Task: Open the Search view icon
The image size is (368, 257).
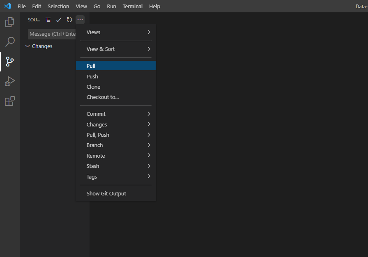Action: point(9,42)
